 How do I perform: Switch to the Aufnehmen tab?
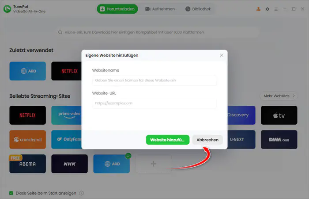(160, 9)
